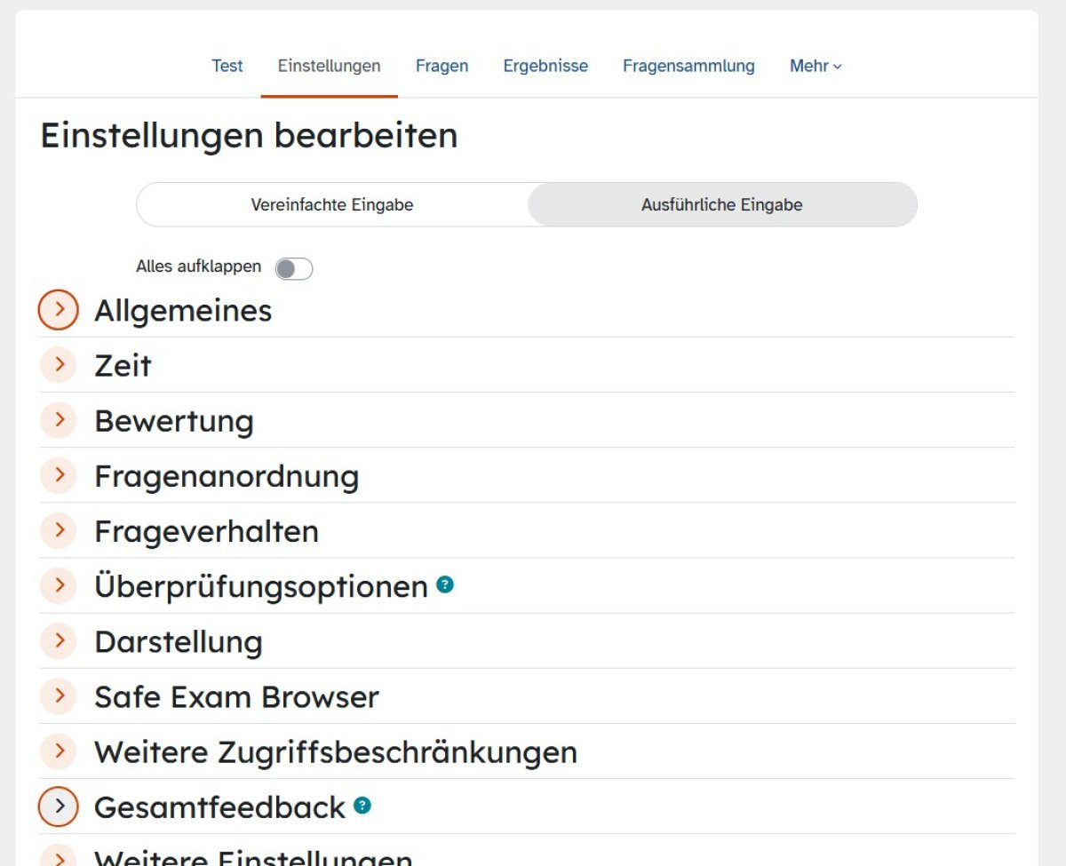1066x866 pixels.
Task: Expand the Zeit section chevron
Action: tap(59, 365)
